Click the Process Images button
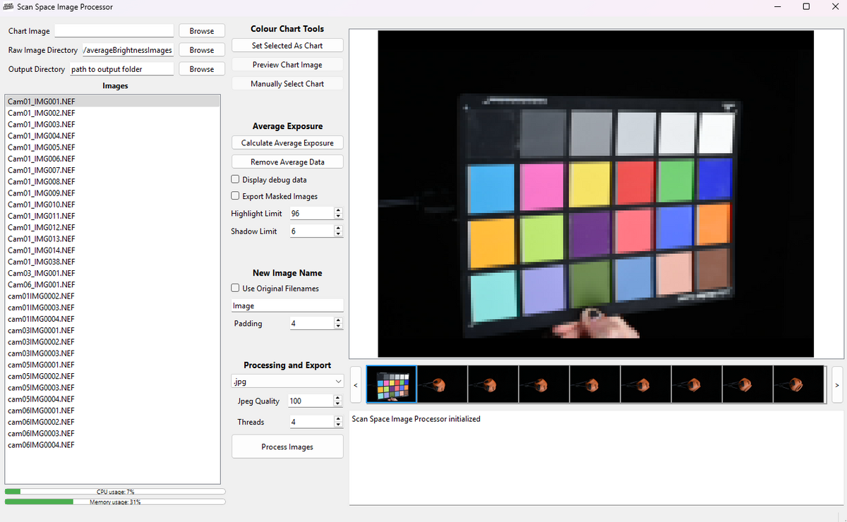This screenshot has height=522, width=847. (x=287, y=447)
